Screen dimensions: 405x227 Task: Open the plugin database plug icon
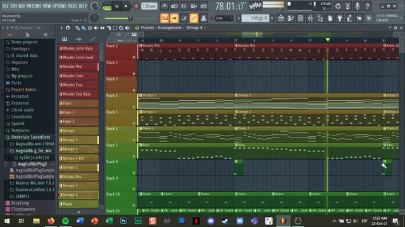[340, 18]
